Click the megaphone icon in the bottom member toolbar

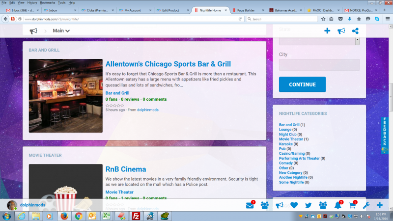click(x=279, y=205)
